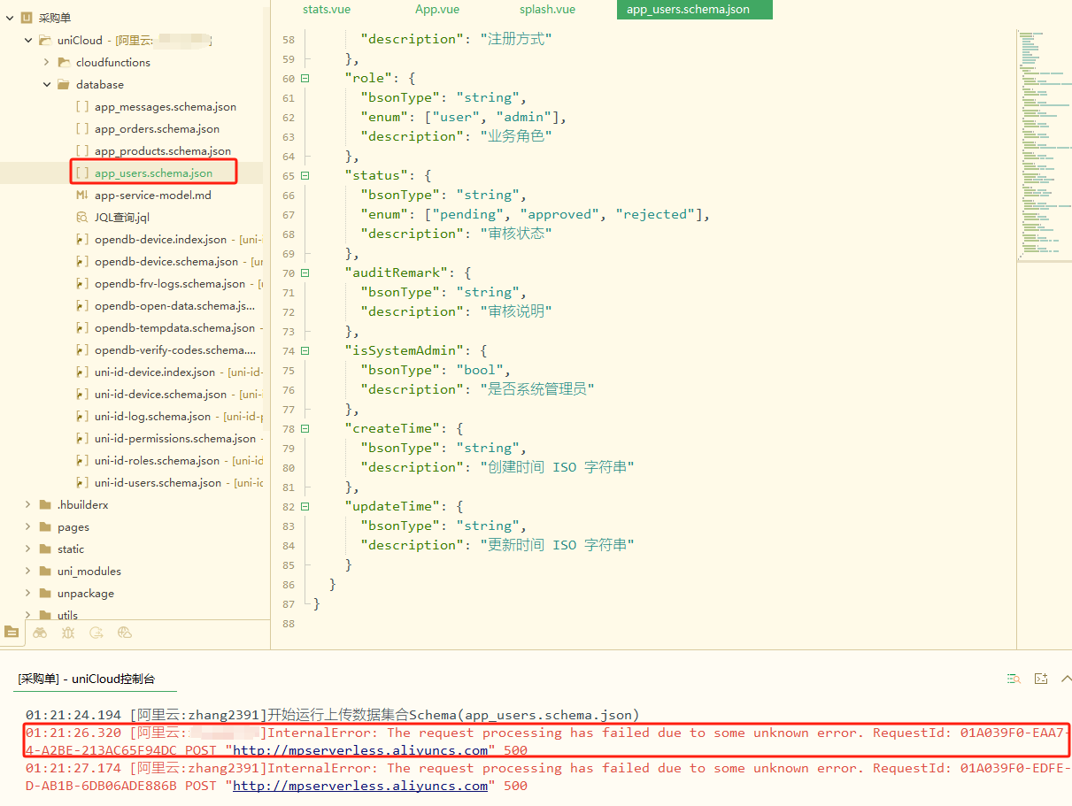Viewport: 1072px width, 806px height.
Task: Open opendb-tempdata.schema.json file
Action: (x=174, y=327)
